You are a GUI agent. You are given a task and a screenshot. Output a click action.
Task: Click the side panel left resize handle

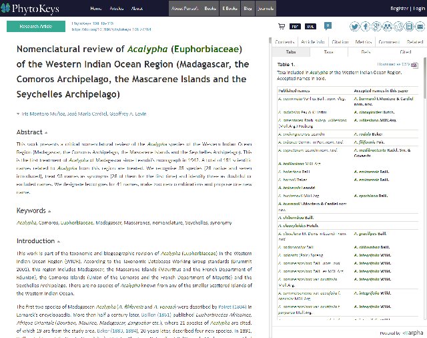(270, 41)
